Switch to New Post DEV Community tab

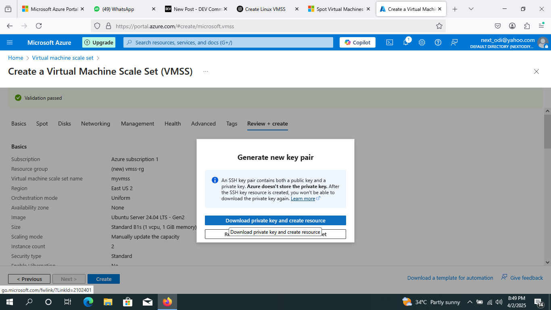click(x=196, y=9)
